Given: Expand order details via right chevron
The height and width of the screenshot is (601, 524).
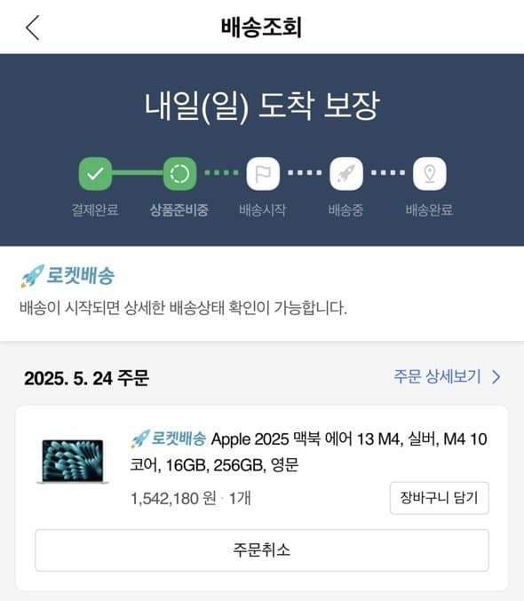Looking at the screenshot, I should [x=496, y=376].
